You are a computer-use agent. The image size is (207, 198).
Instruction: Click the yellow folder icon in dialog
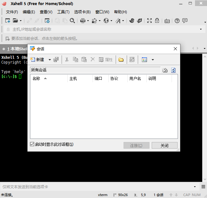121,60
